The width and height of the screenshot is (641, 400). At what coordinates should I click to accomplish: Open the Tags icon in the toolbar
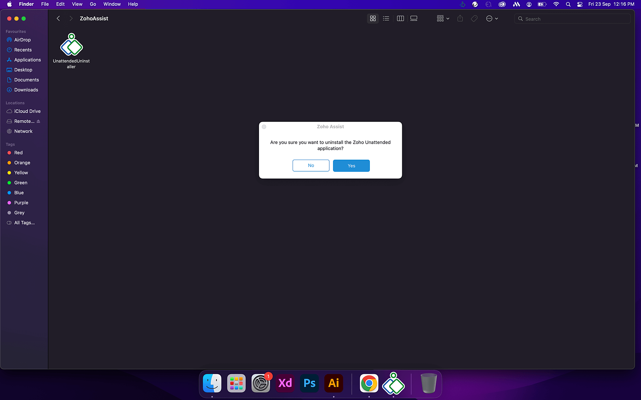point(474,18)
